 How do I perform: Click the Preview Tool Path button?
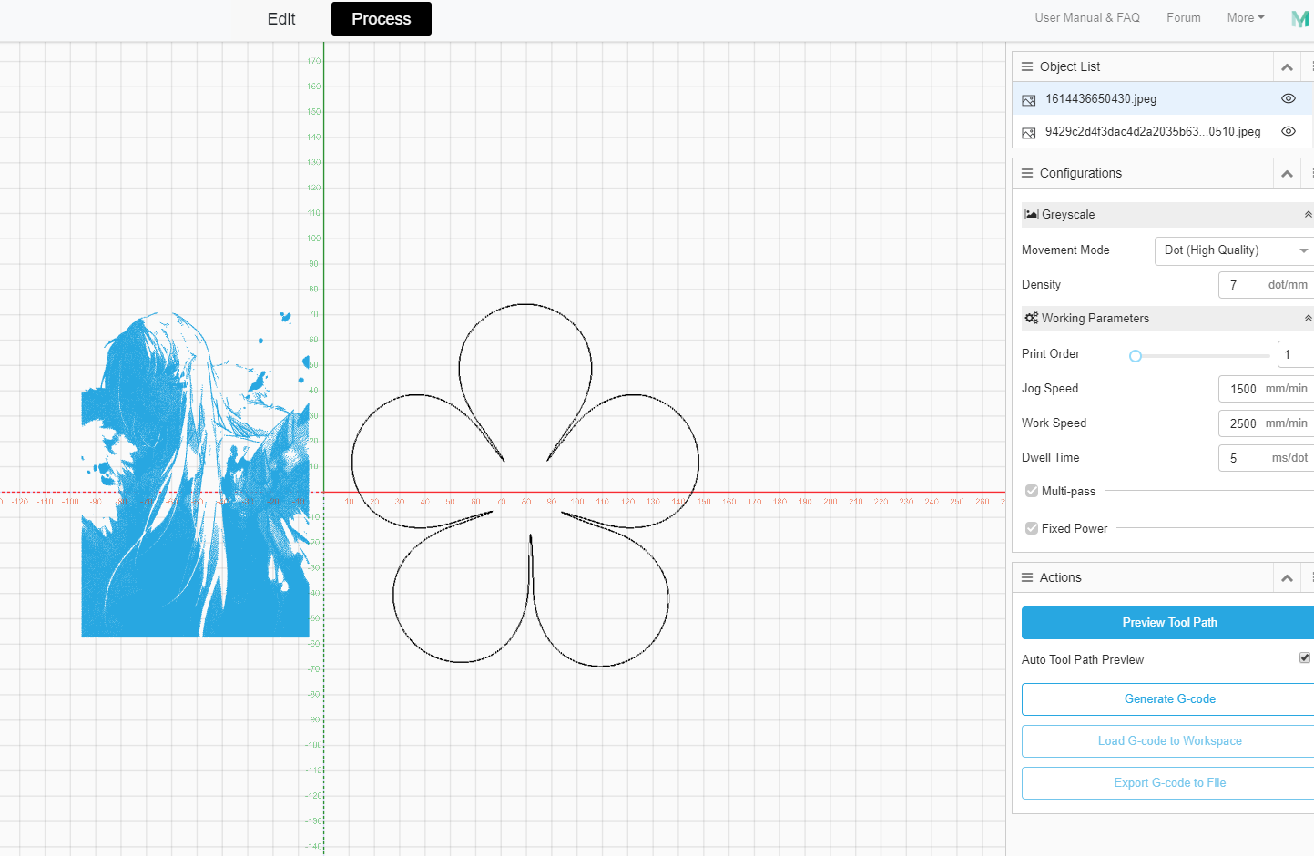[x=1169, y=623]
